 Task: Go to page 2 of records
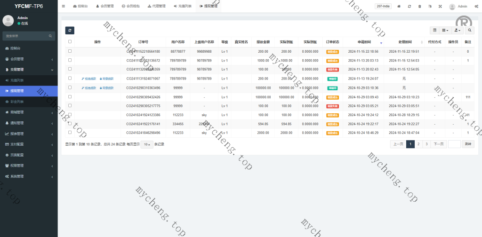418,144
